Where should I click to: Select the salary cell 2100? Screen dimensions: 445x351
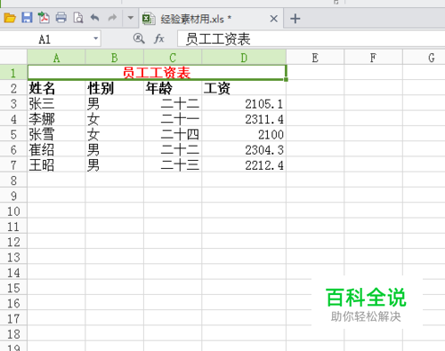(x=244, y=134)
